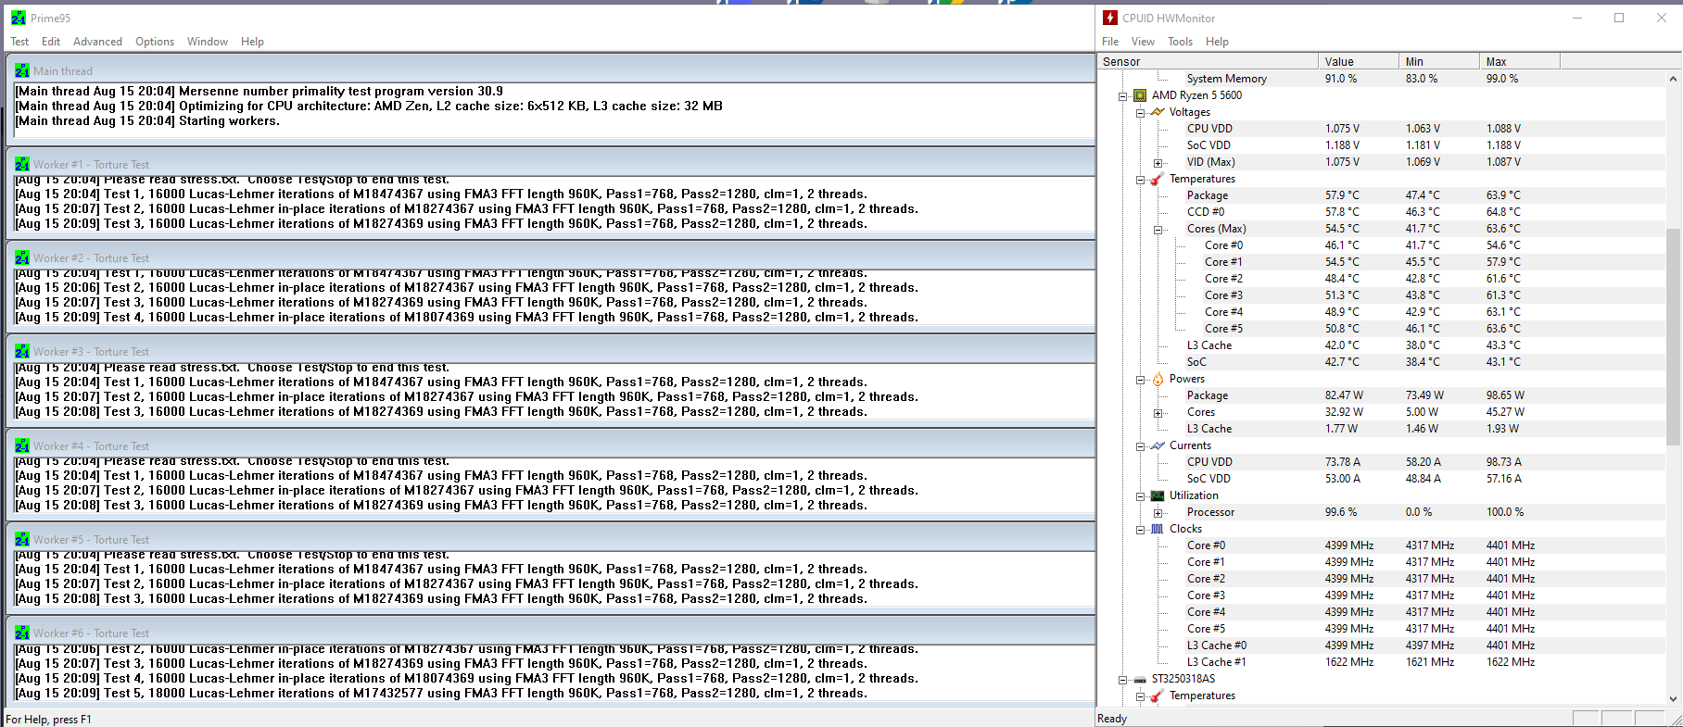Collapse the Utilization tree node
This screenshot has width=1683, height=727.
pos(1140,495)
